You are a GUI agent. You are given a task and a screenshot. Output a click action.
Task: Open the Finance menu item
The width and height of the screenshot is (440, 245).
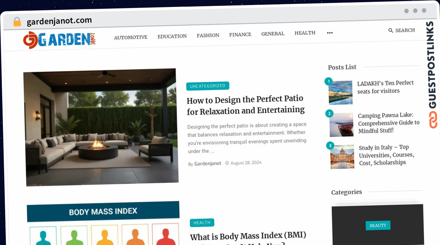(x=240, y=34)
